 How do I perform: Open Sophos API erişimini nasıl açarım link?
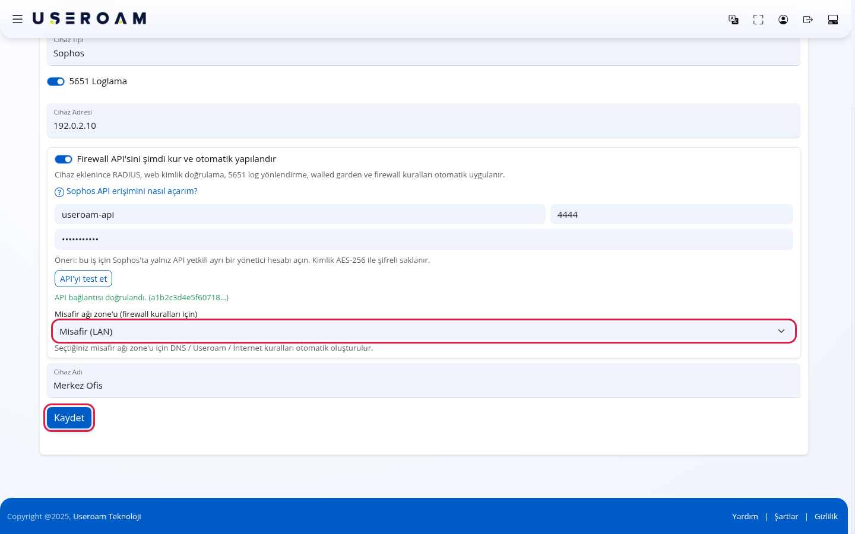pyautogui.click(x=132, y=191)
